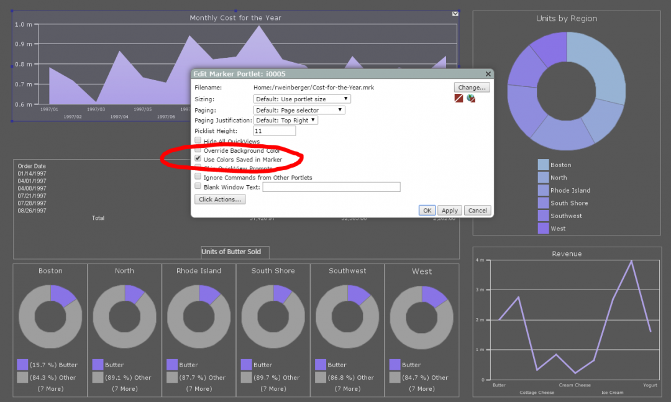Screen dimensions: 671x402
Task: Enable Ignore Commands from Other Portlets
Action: tap(198, 176)
